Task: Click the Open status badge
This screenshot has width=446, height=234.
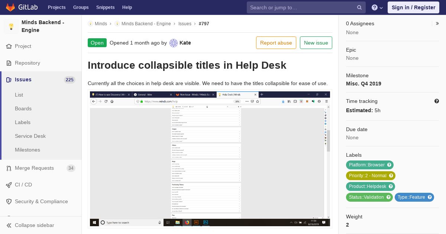Action: 97,43
